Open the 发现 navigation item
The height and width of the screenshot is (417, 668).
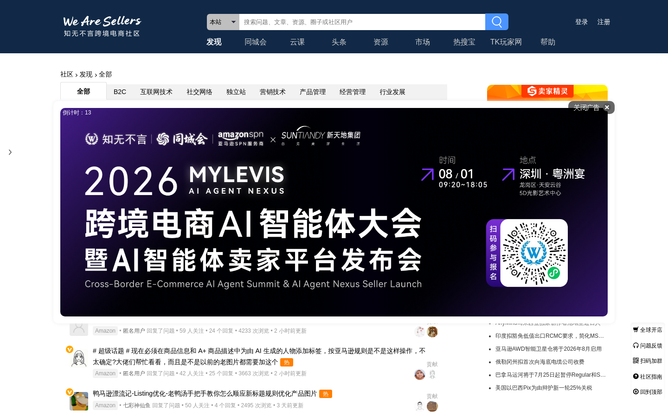click(214, 42)
